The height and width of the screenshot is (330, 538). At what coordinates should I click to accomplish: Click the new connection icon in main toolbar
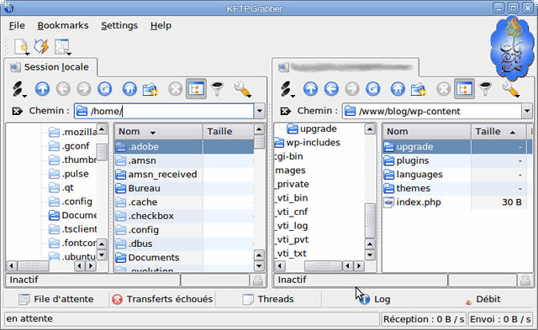click(21, 47)
